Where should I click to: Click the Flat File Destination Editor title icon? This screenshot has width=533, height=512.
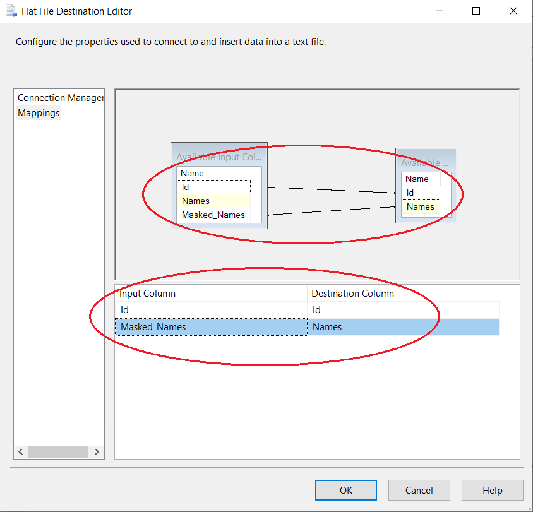(x=9, y=11)
